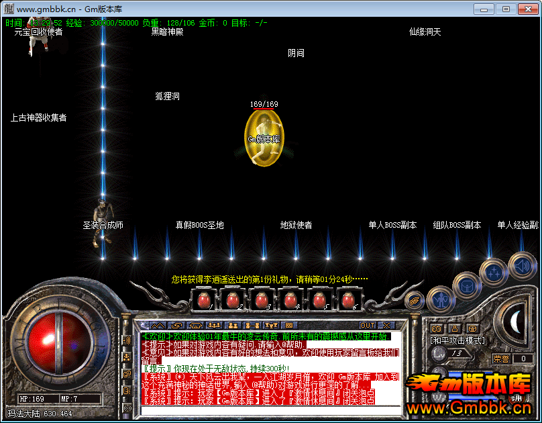Screen dimensions: 542x423
Task: Click the chest icon above attack mode label
Action: point(472,328)
